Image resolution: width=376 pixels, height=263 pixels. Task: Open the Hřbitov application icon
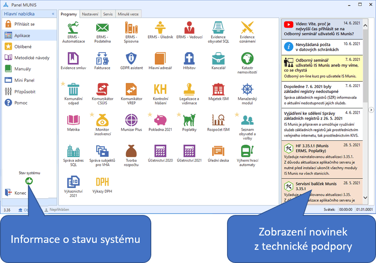coord(189,59)
